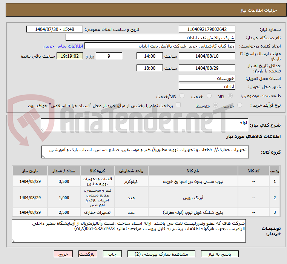Click the deadline time field 14:00

(150, 56)
